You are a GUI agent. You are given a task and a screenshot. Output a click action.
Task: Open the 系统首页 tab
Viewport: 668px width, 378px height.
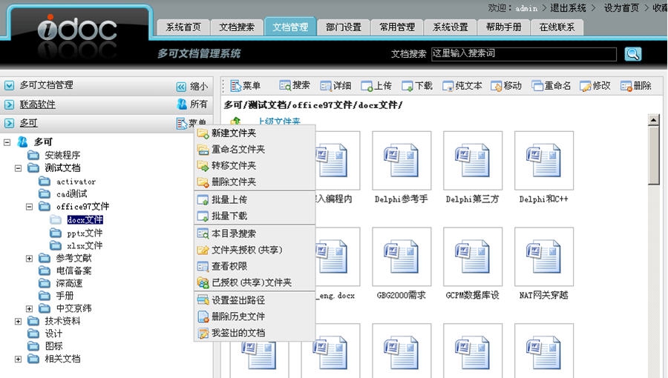point(183,27)
